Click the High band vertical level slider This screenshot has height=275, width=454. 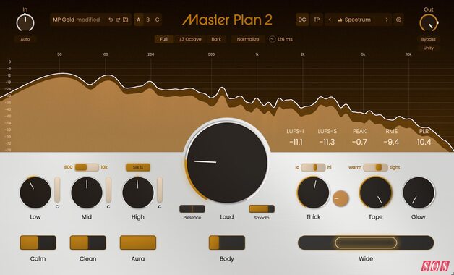click(x=160, y=190)
